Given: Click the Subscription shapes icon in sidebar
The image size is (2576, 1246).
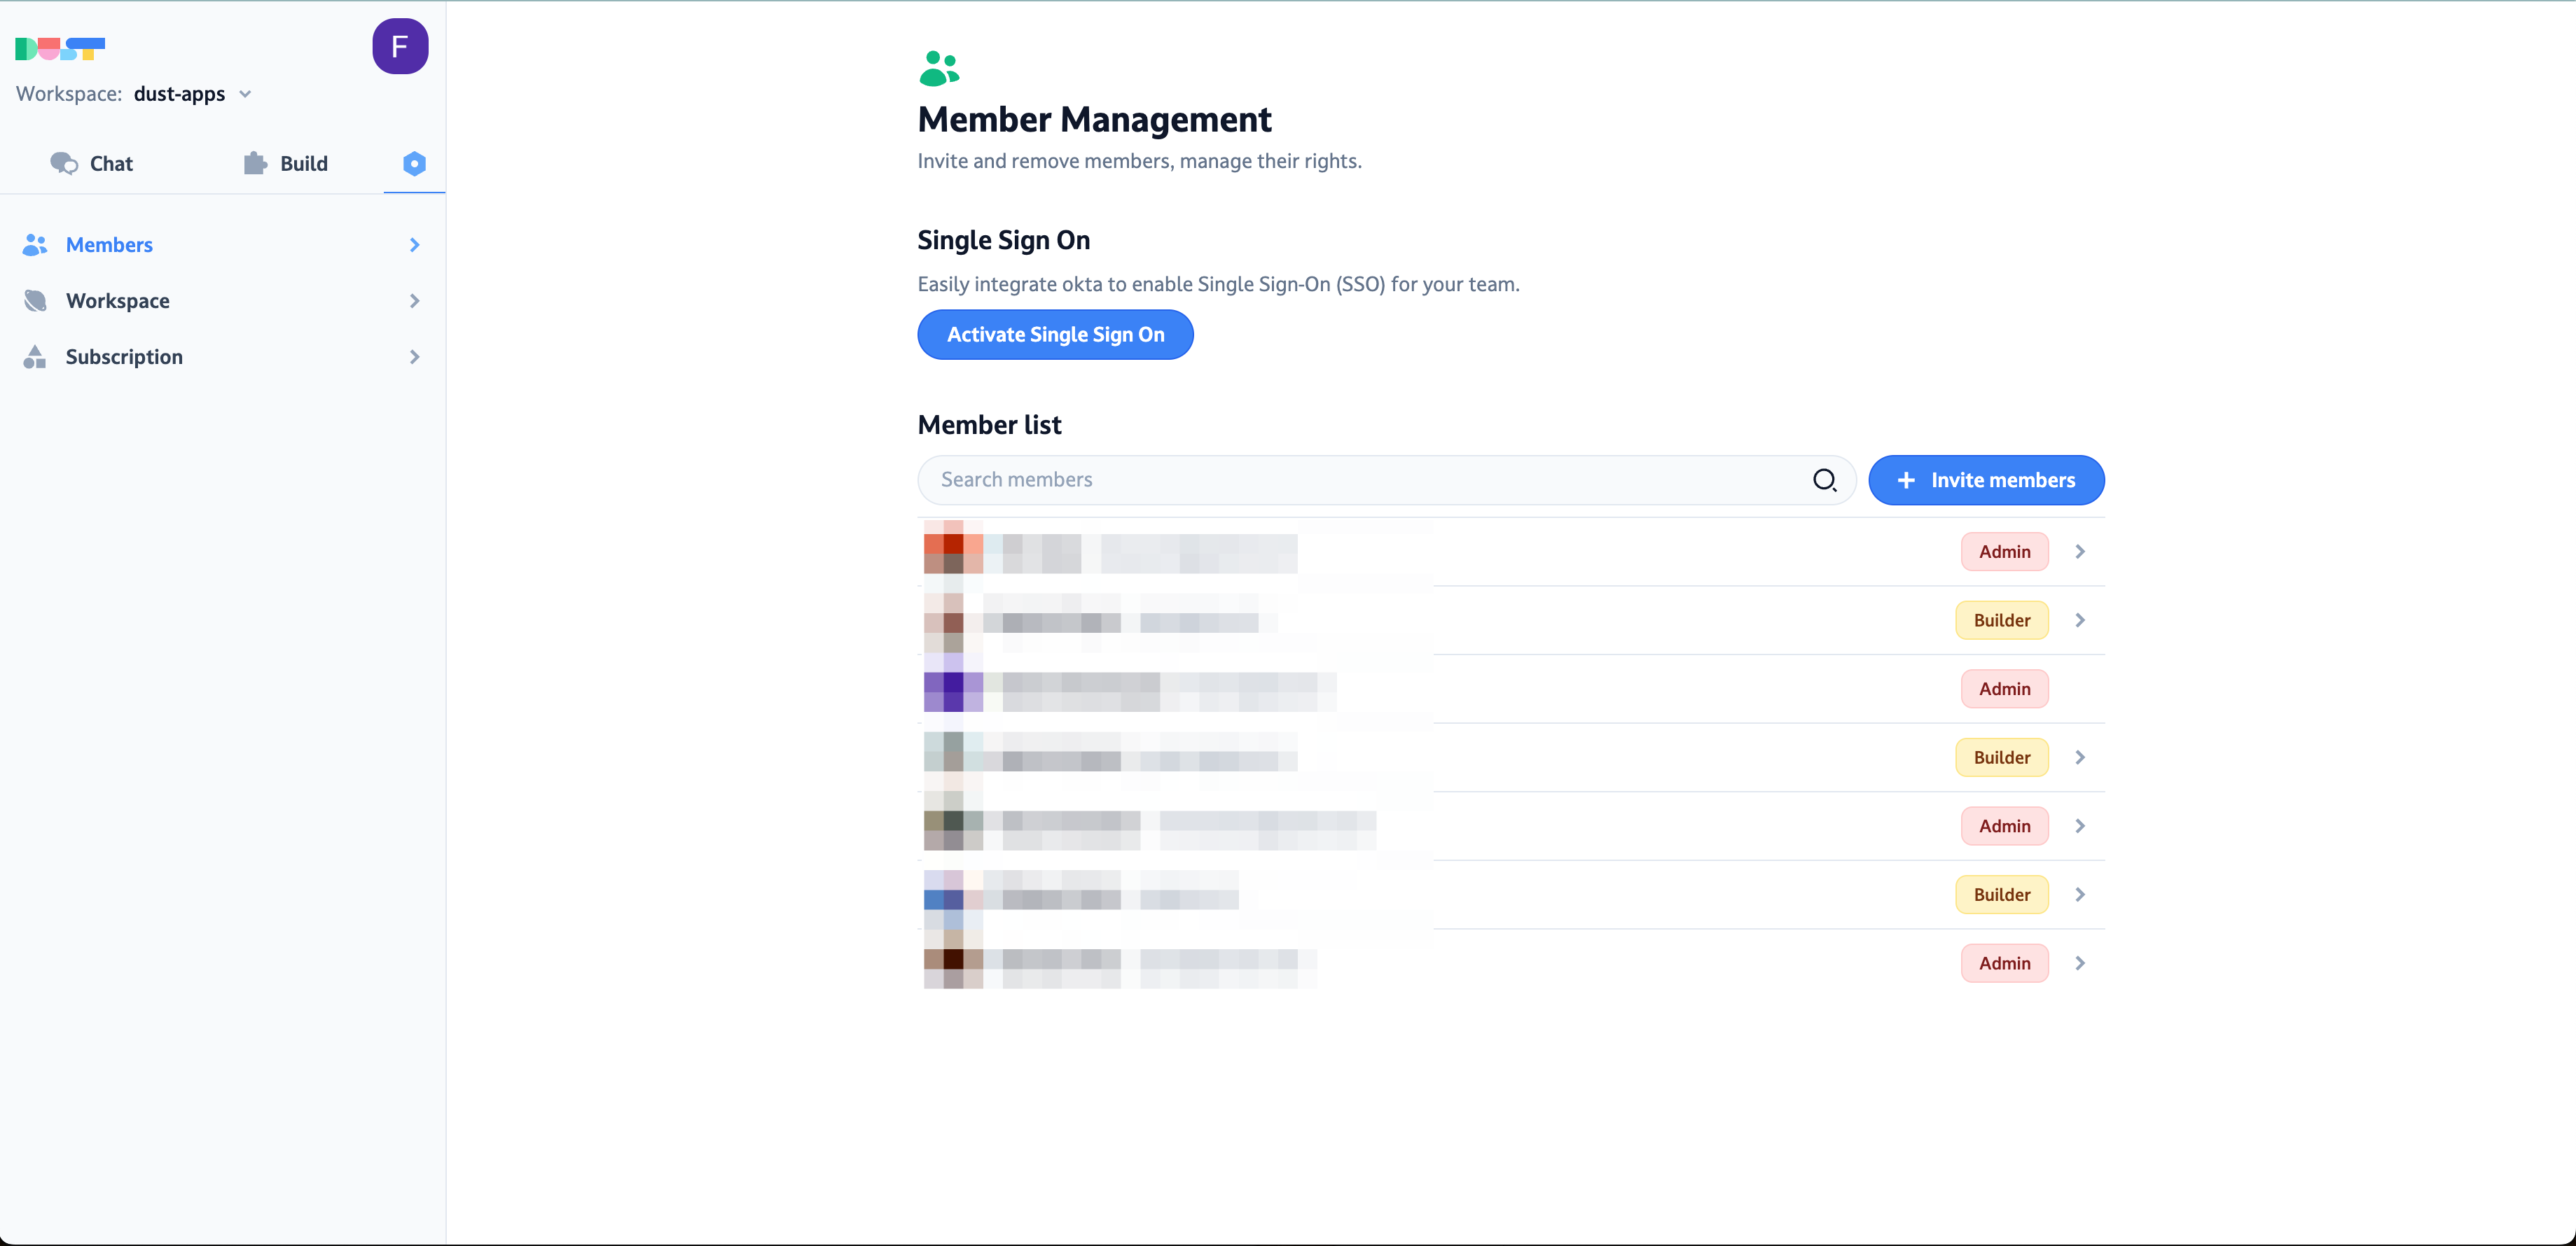Looking at the screenshot, I should pos(35,357).
